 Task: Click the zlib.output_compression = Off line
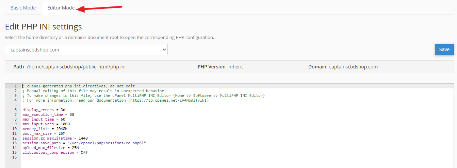coord(55,152)
